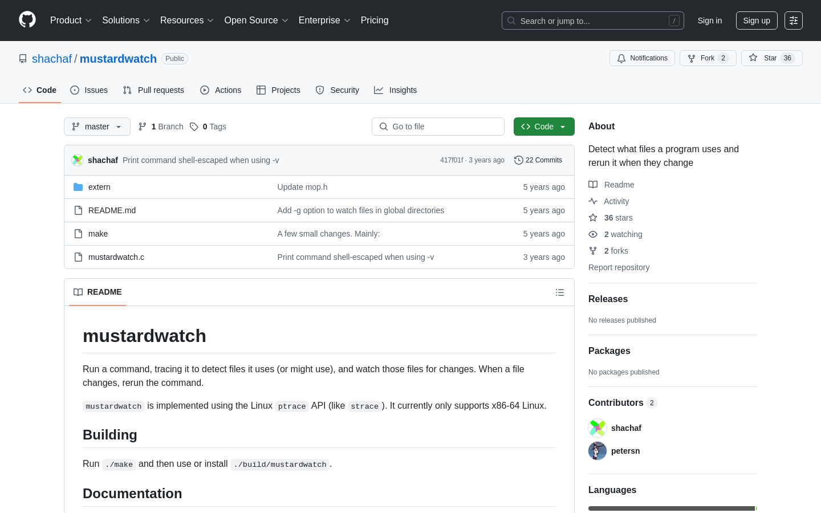
Task: Click the Activity pulse icon
Action: (x=593, y=201)
